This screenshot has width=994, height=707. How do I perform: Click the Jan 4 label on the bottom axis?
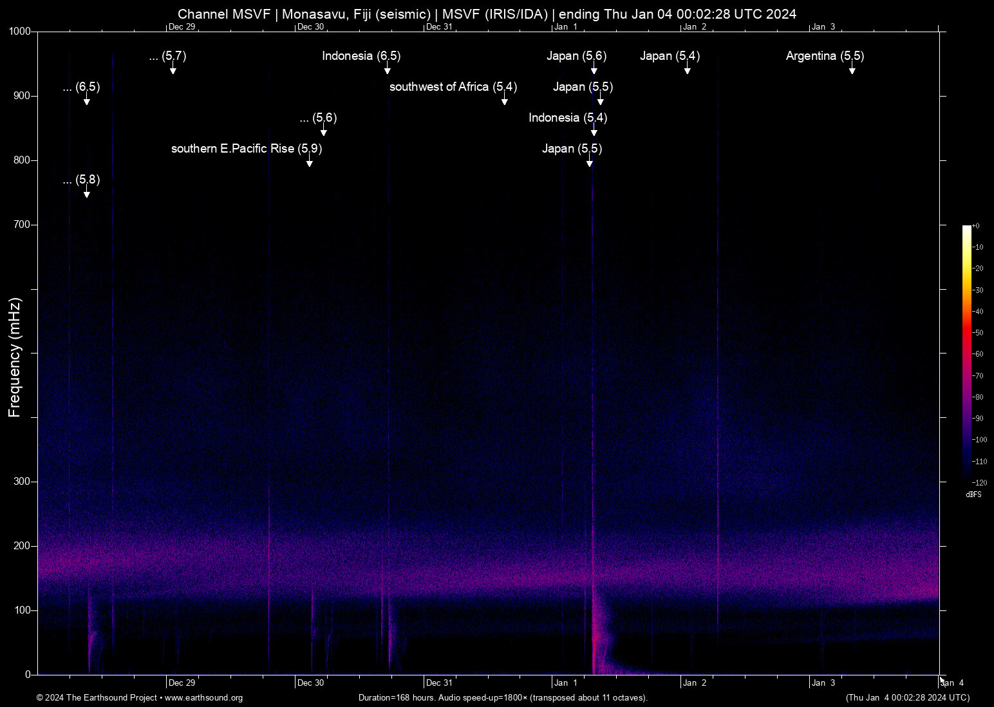point(953,683)
